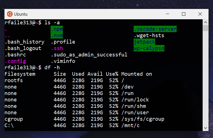Click the .sudo_as_admin_successful file name
The height and width of the screenshot is (138, 213).
point(89,55)
